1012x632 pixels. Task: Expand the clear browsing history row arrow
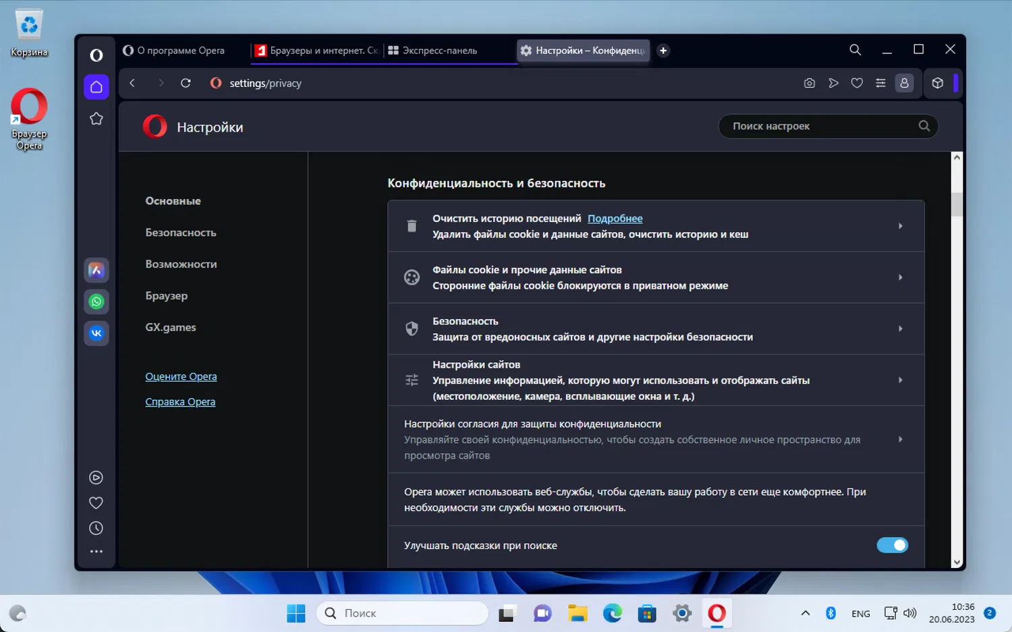[x=900, y=226]
